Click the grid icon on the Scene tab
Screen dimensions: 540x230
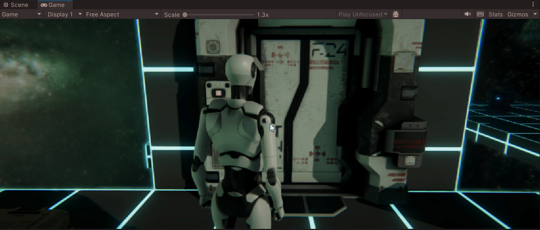tap(5, 5)
